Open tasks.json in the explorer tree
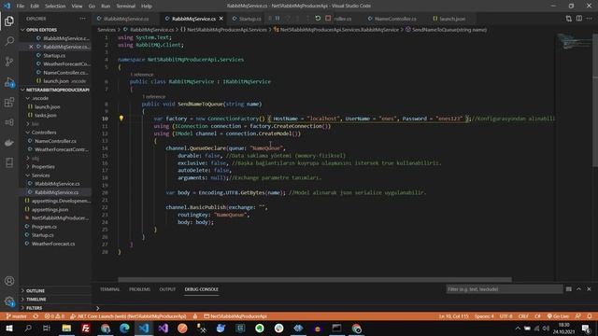598x336 pixels. point(46,115)
